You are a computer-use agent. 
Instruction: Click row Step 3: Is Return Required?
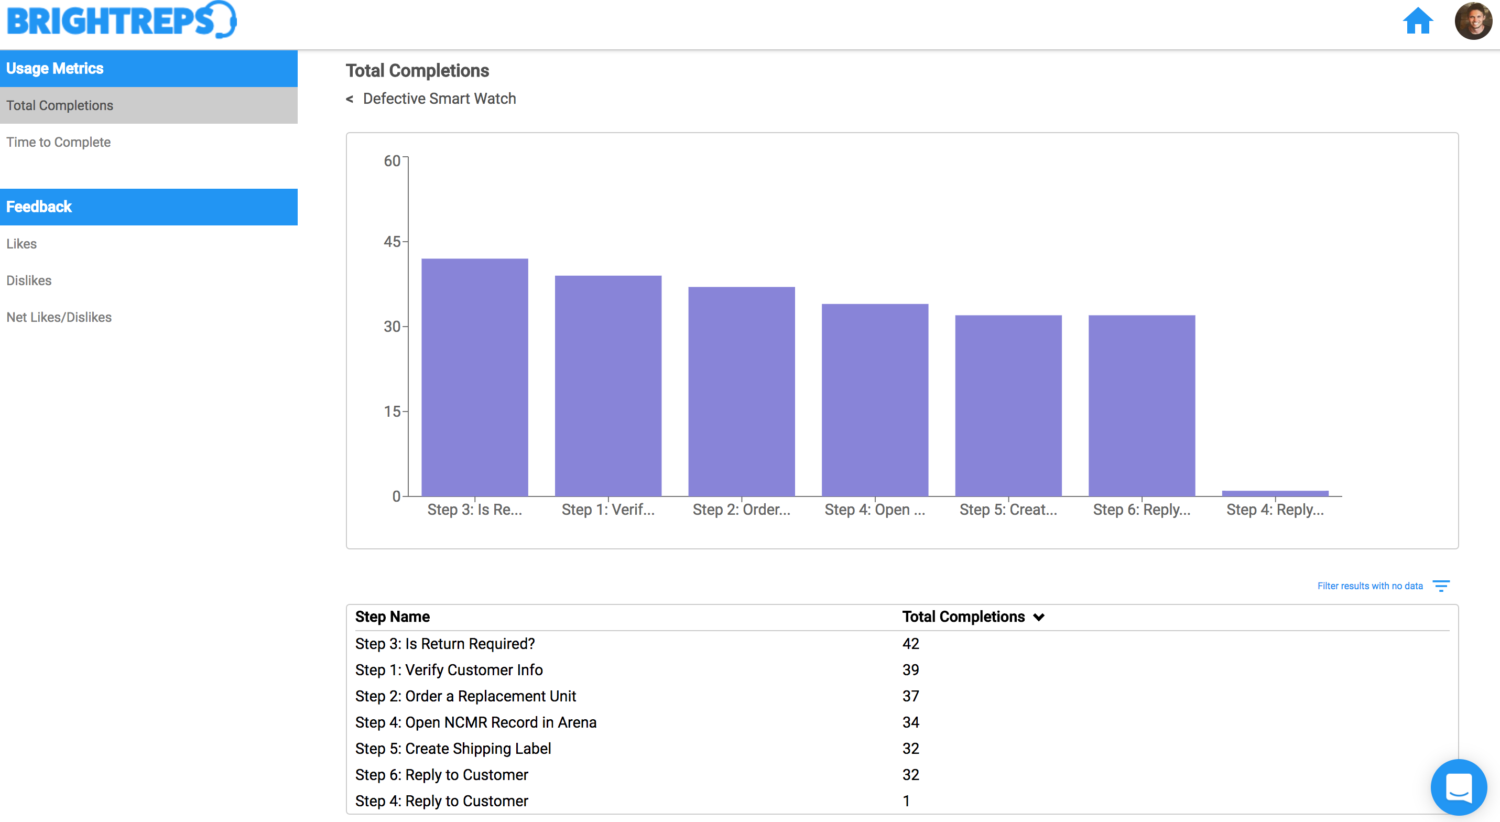pyautogui.click(x=902, y=644)
